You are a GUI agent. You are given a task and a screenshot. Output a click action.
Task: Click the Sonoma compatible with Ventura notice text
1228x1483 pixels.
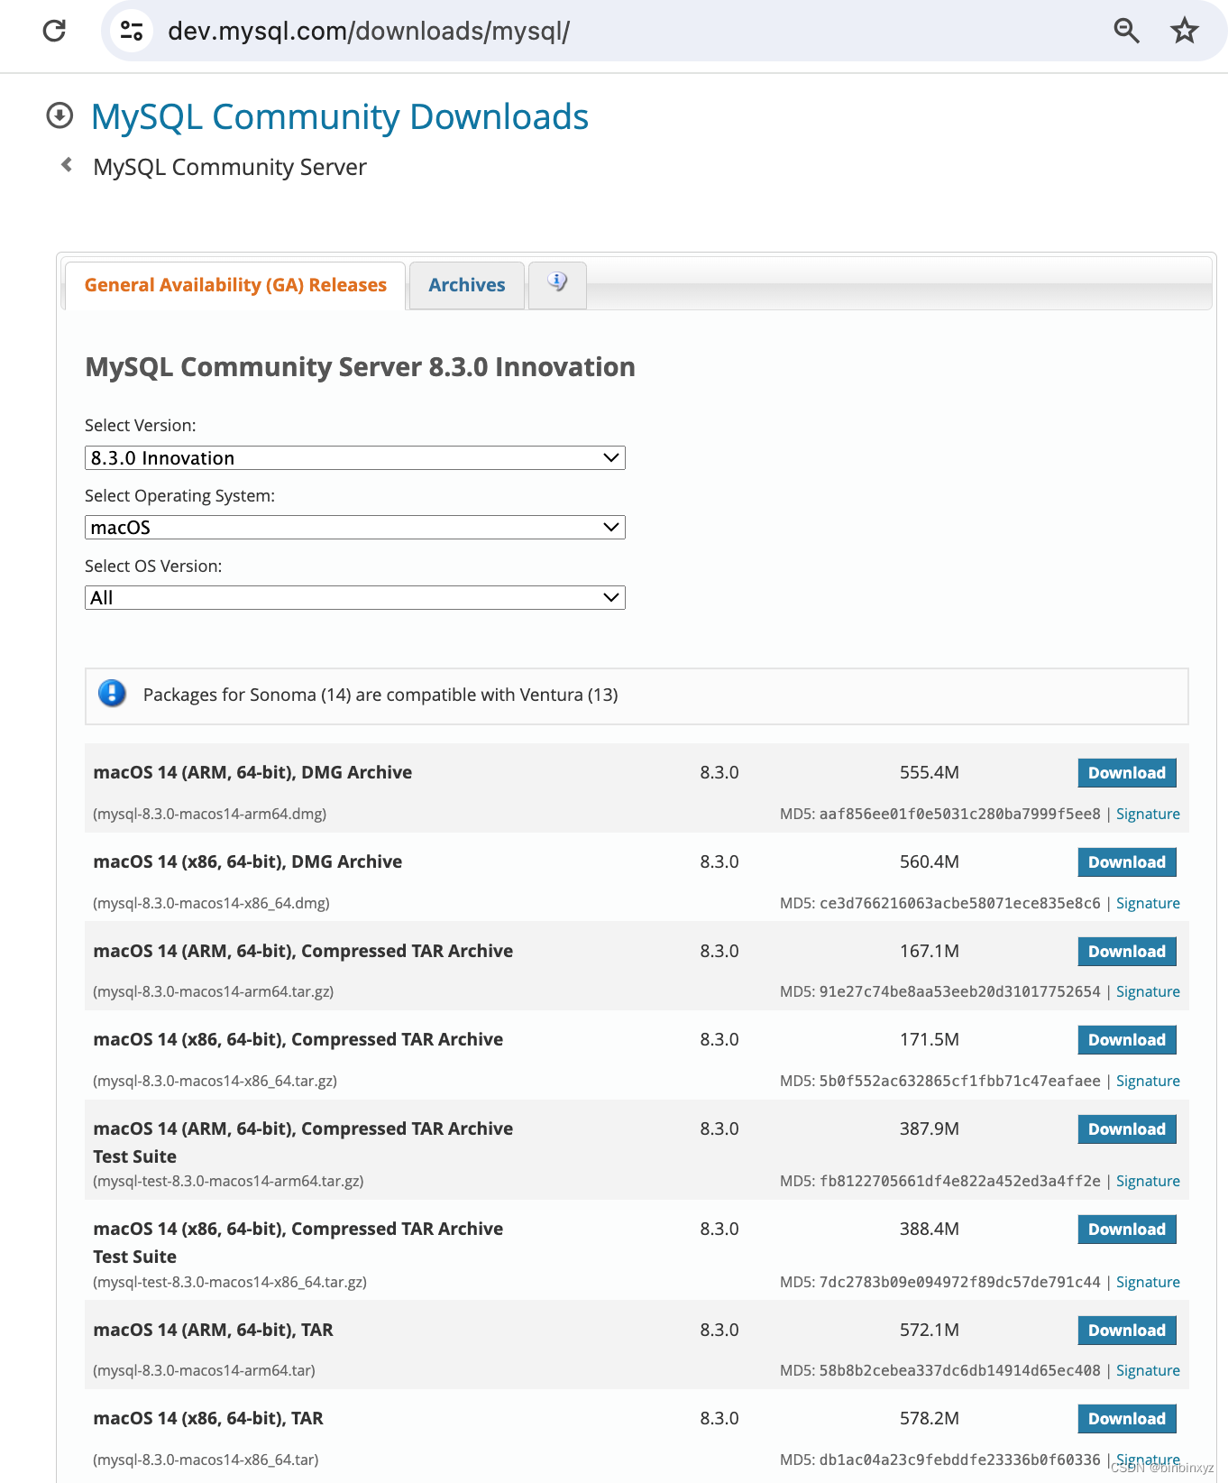point(380,695)
